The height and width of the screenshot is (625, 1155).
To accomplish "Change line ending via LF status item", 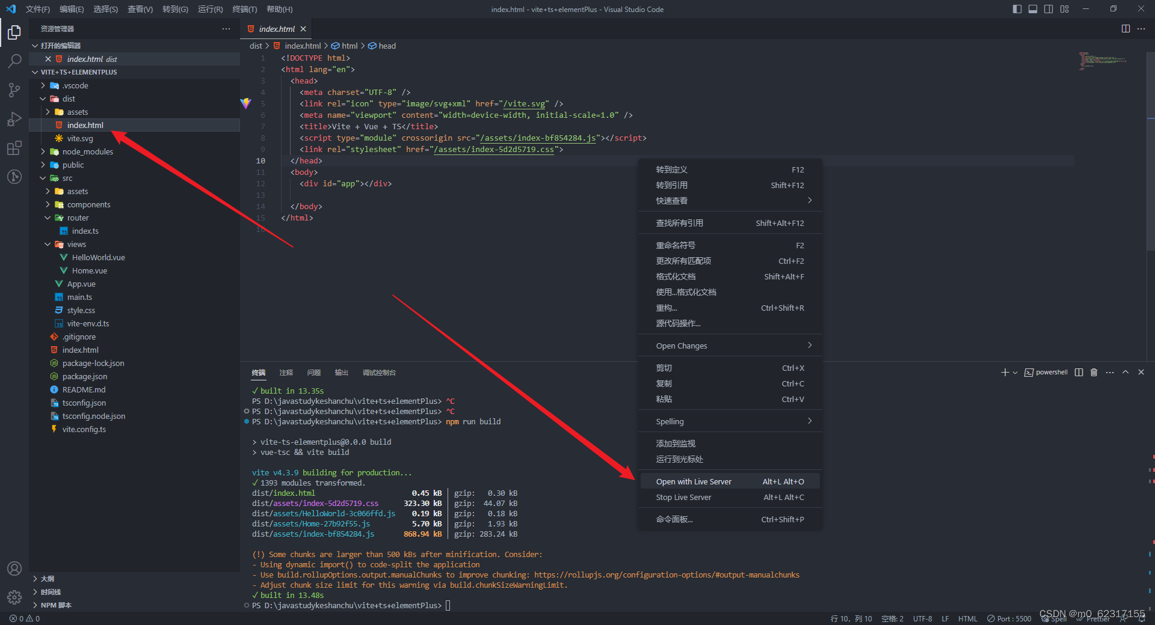I will coord(945,618).
